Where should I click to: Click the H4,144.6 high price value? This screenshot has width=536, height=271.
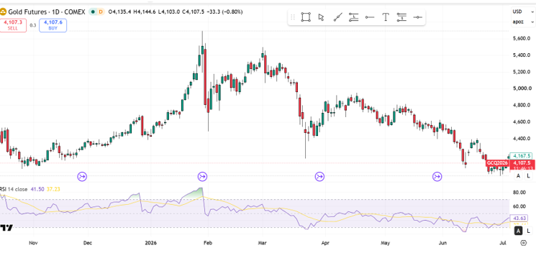click(145, 12)
